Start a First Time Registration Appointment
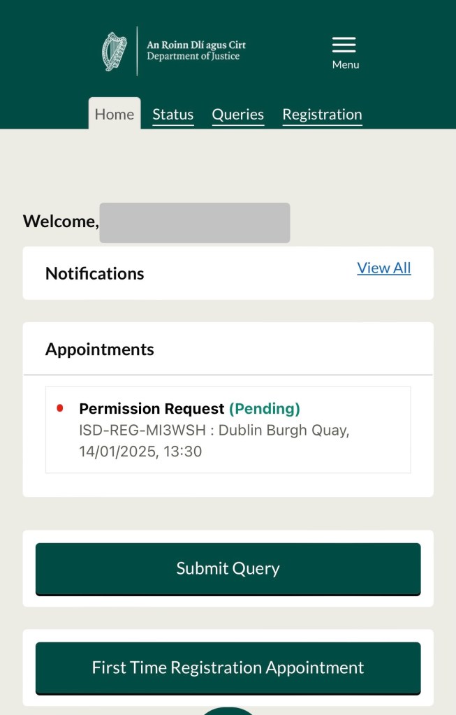 point(228,667)
